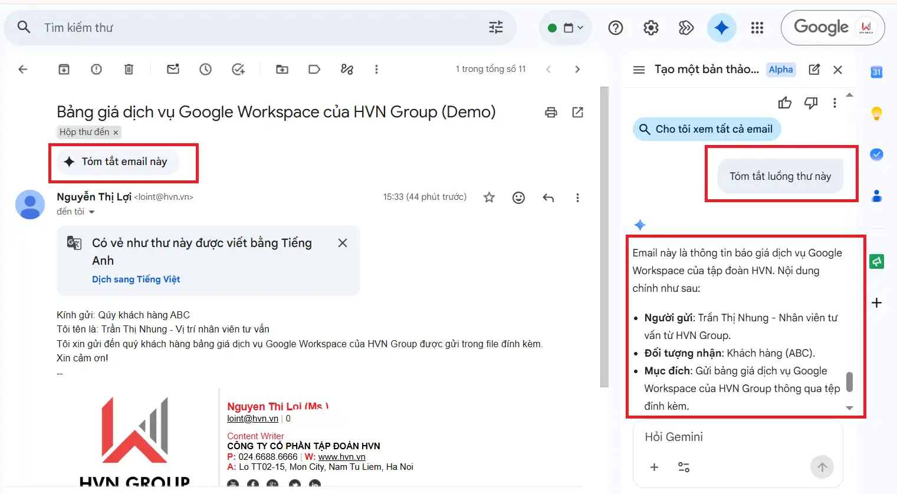Start a new Gemini chat
This screenshot has height=494, width=897.
coord(814,70)
